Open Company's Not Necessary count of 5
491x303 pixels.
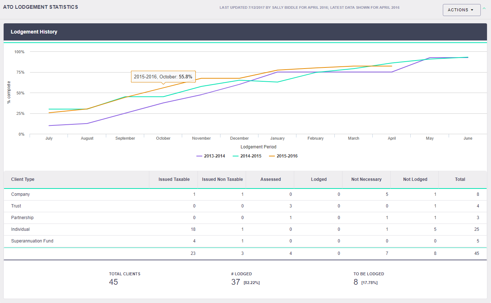(387, 194)
